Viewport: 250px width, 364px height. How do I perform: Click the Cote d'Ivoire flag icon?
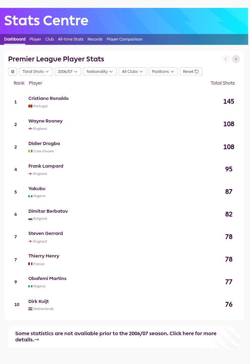(x=31, y=151)
